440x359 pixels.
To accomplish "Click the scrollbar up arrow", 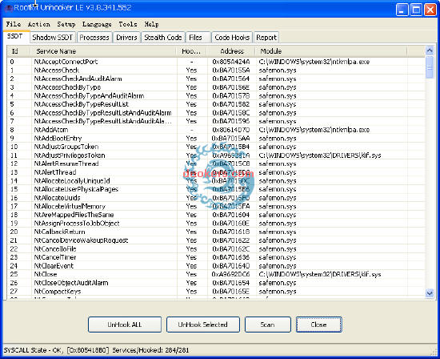I will 430,50.
